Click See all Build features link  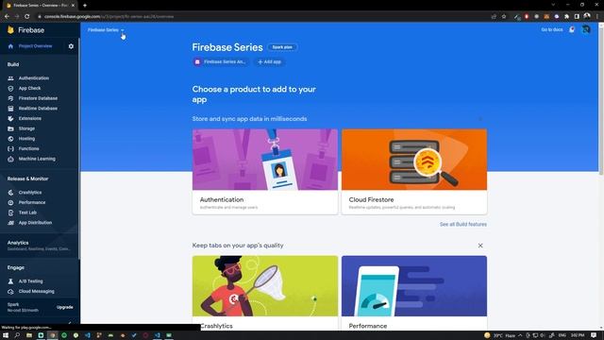point(463,225)
